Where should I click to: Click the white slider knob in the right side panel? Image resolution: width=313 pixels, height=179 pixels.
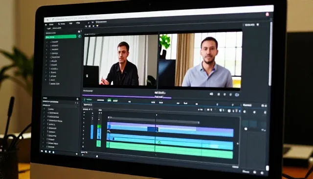click(x=246, y=129)
